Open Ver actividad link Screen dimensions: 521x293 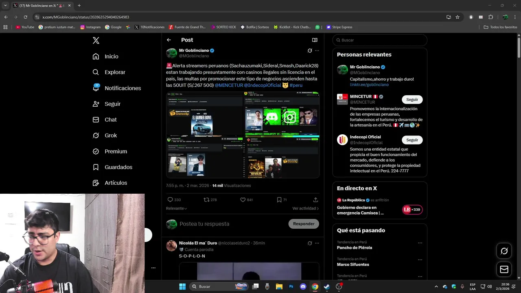[x=305, y=208]
